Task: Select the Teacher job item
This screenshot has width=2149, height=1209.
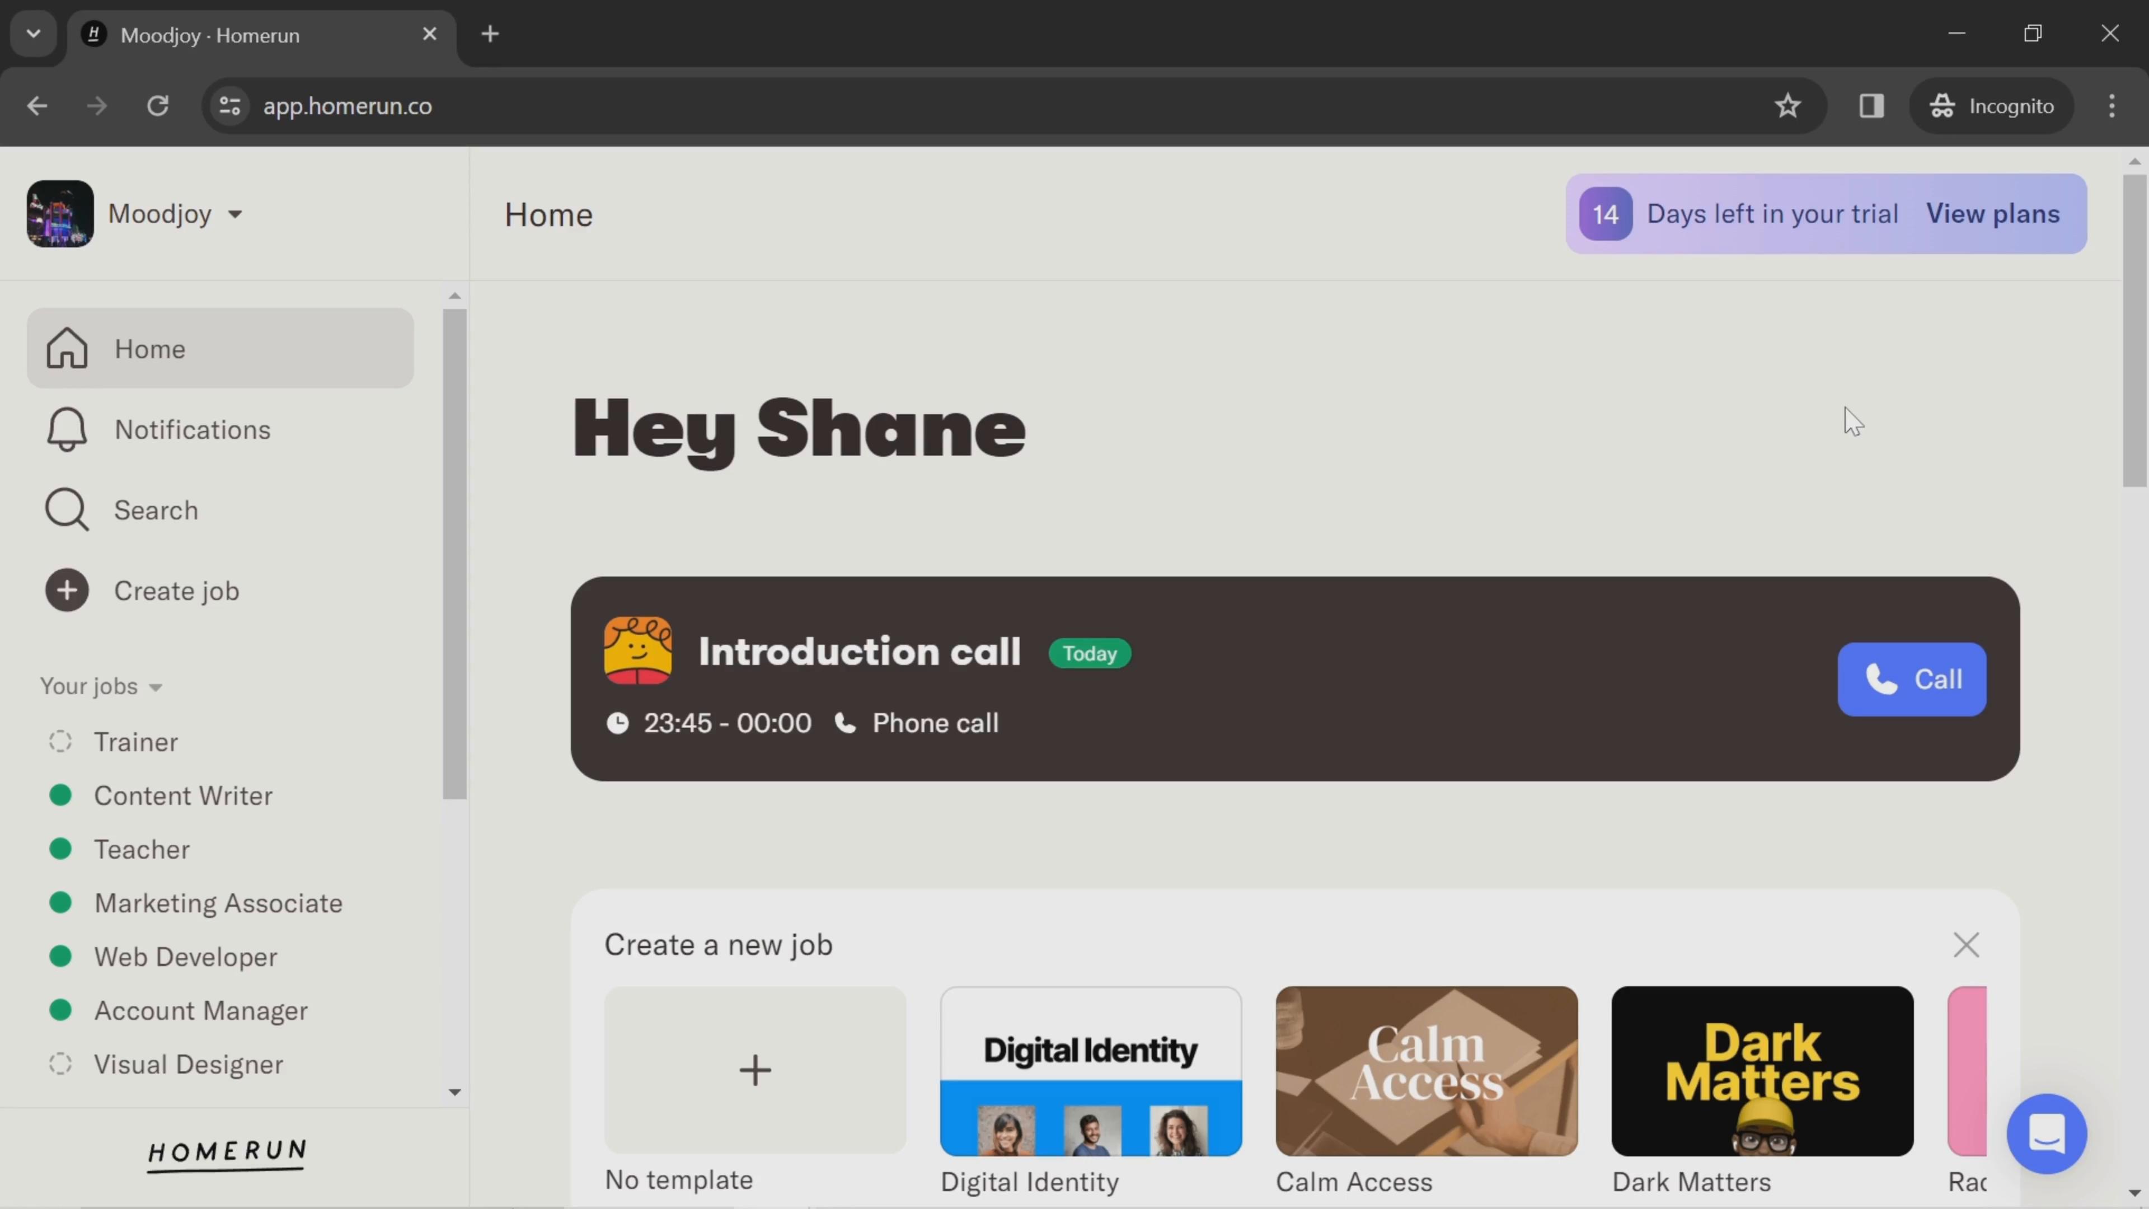Action: coord(140,849)
